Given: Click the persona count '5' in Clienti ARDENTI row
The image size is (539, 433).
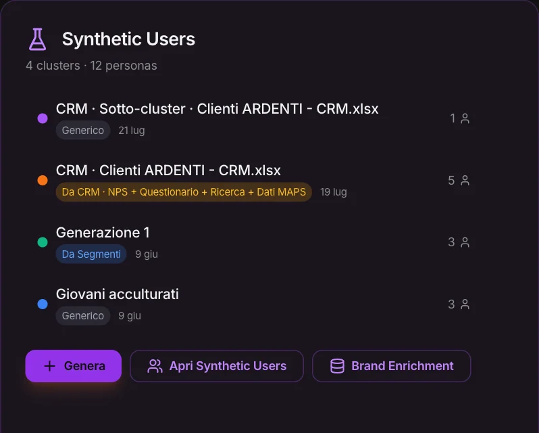Looking at the screenshot, I should coord(451,181).
